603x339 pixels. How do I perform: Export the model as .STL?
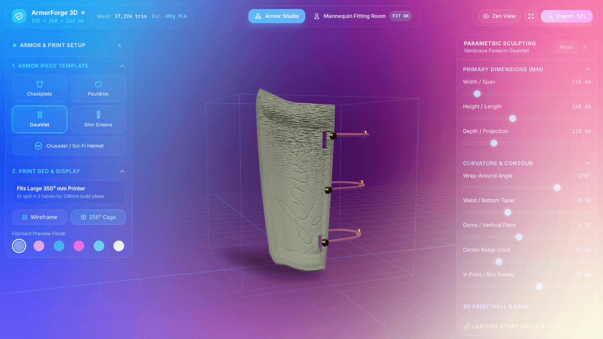567,16
